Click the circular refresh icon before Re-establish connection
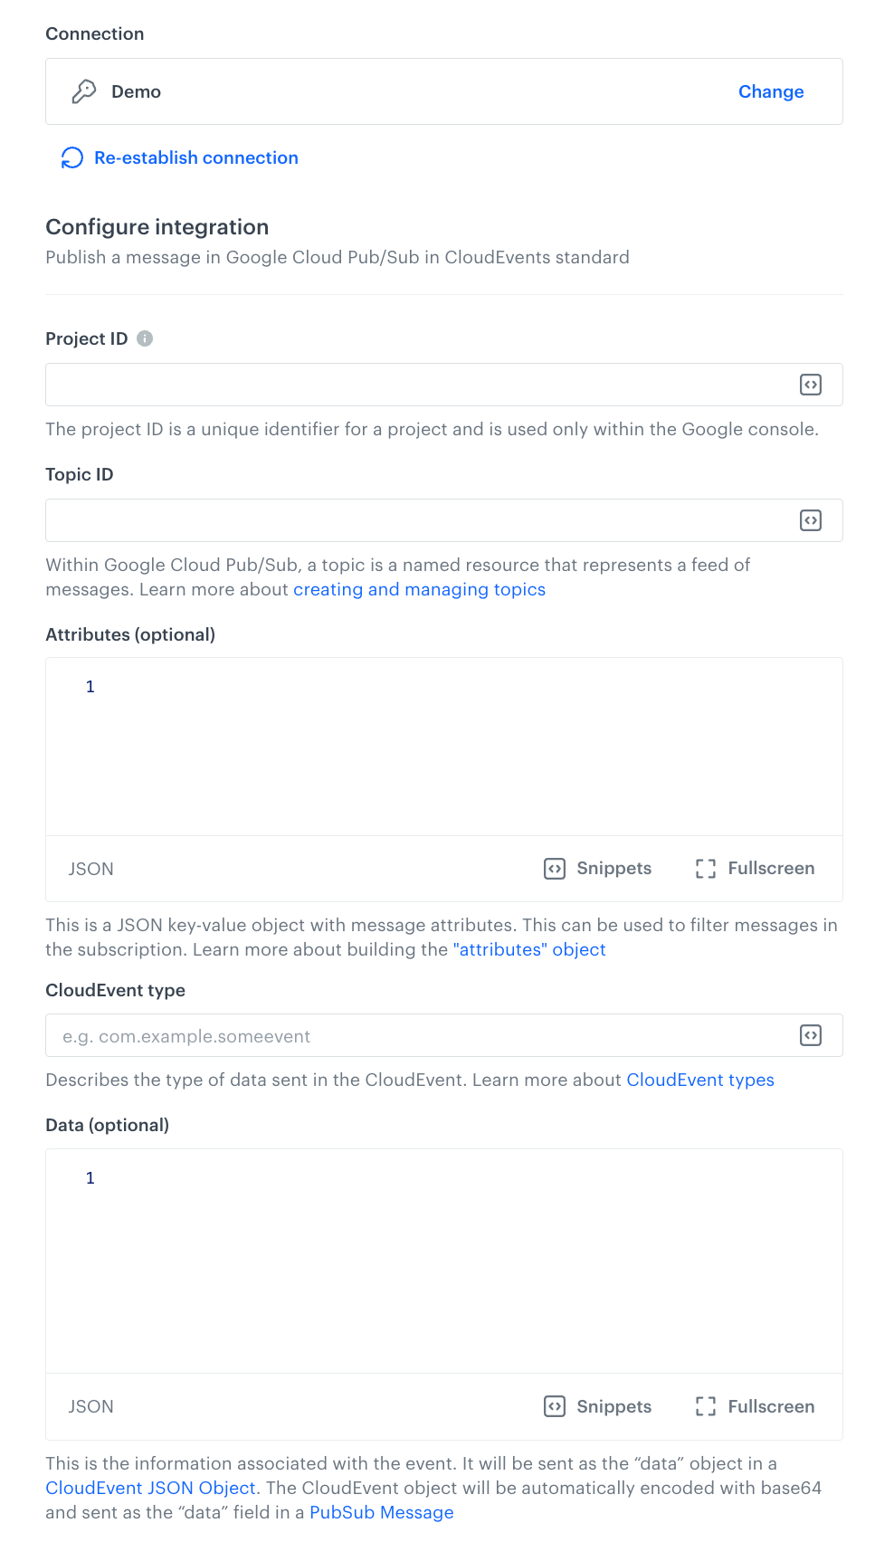Viewport: 894px width, 1542px height. [71, 157]
